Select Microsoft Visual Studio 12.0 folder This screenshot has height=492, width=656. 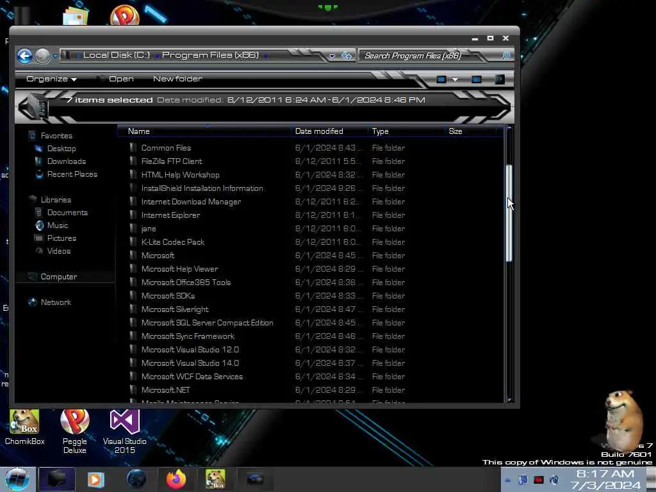pyautogui.click(x=190, y=350)
